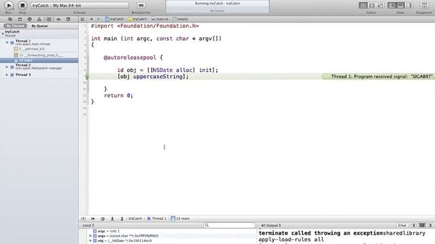Select the Standard editor button

pyautogui.click(x=363, y=5)
